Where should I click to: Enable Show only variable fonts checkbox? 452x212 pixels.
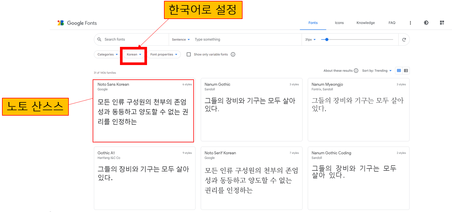[189, 54]
